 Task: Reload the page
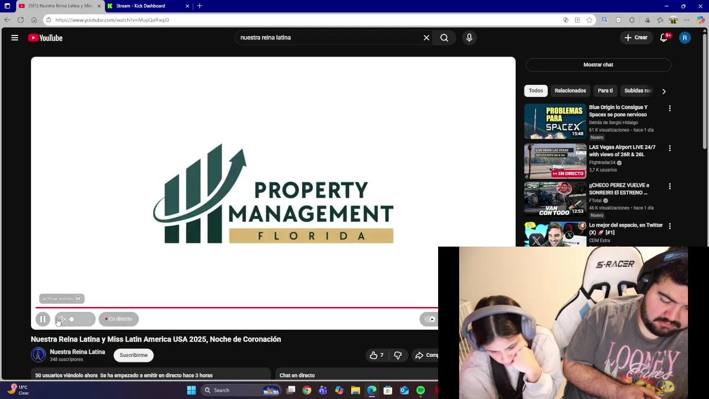[20, 20]
